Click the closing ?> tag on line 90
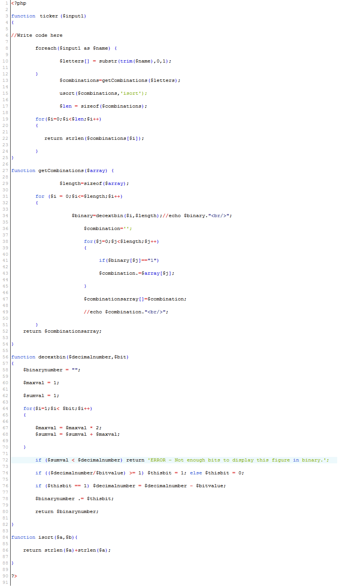This screenshot has height=588, width=341. point(14,576)
